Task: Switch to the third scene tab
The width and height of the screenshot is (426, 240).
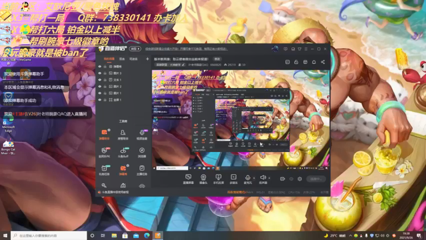Action: tap(134, 59)
